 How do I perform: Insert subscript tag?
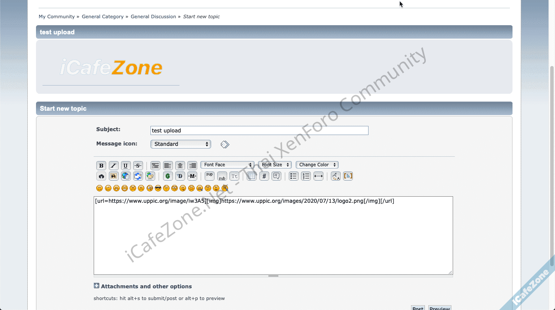point(222,176)
